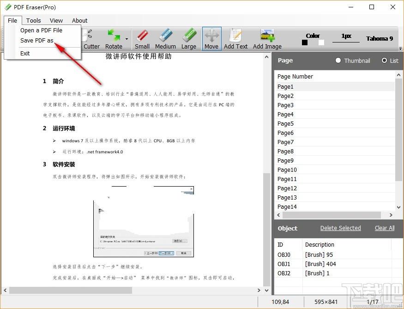Click the Cutter tool
The width and height of the screenshot is (404, 309).
pyautogui.click(x=91, y=39)
